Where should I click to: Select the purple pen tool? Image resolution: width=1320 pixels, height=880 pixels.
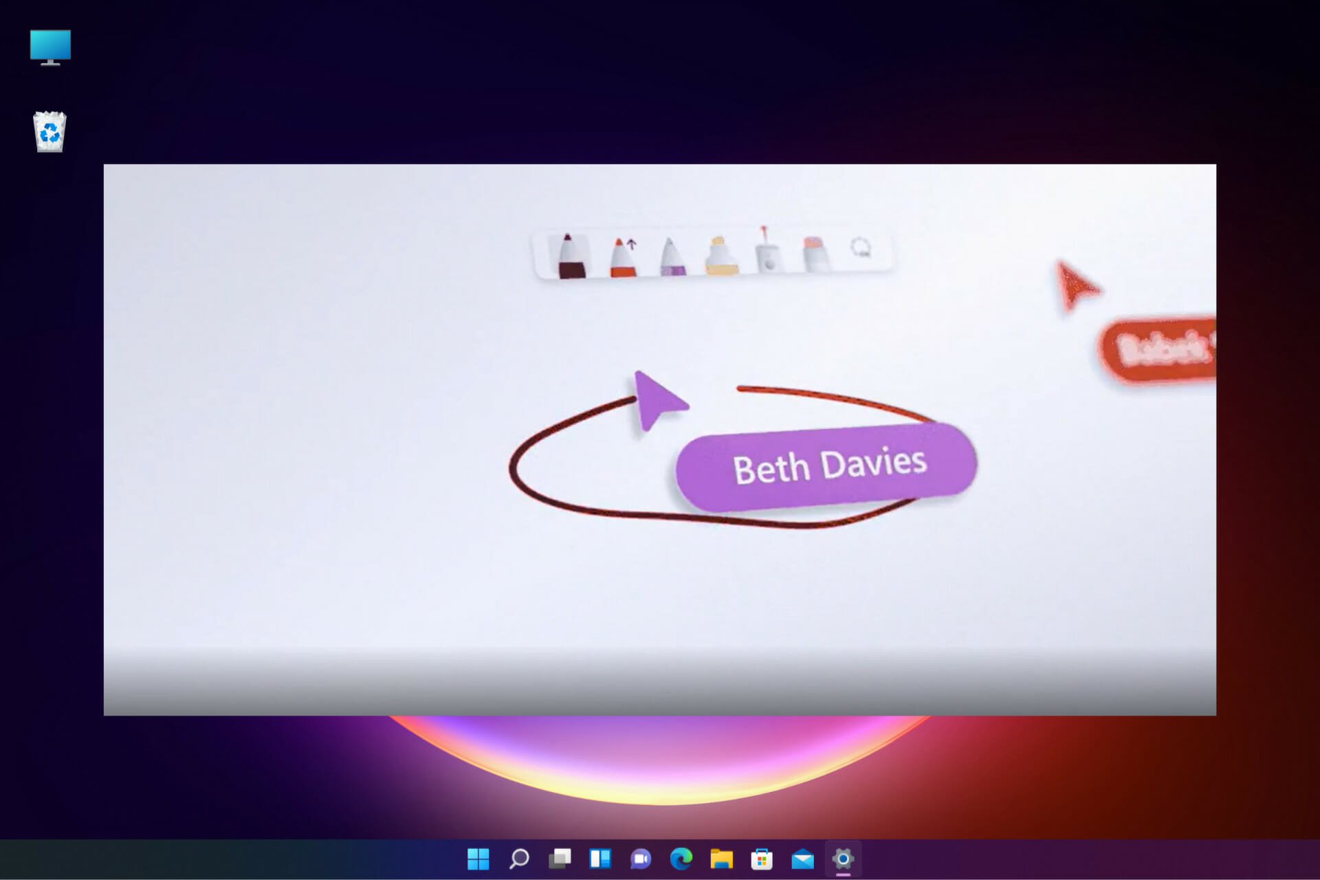672,257
